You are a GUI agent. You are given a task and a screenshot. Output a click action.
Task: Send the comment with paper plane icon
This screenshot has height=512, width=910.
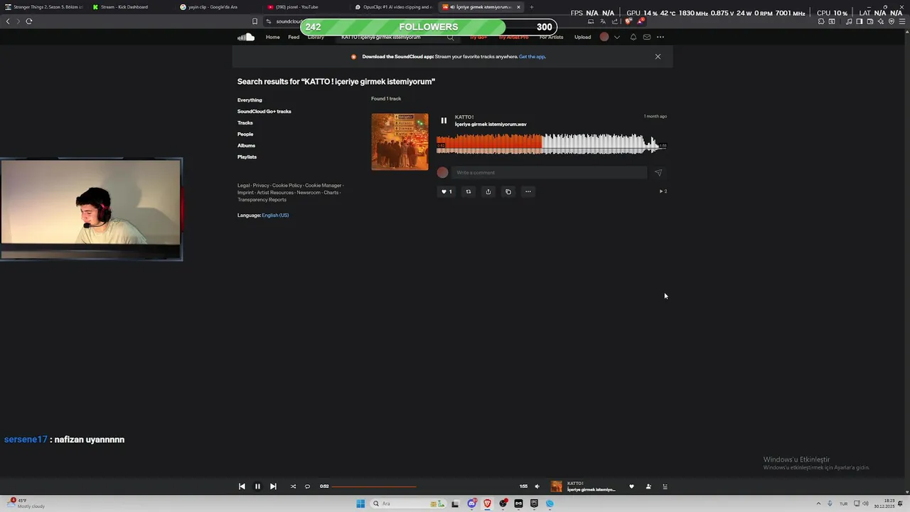click(658, 173)
